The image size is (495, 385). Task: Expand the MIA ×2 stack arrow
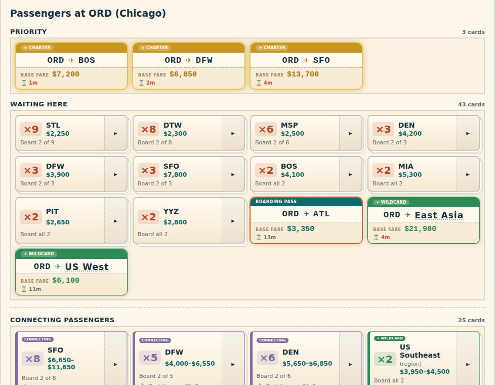tap(468, 174)
